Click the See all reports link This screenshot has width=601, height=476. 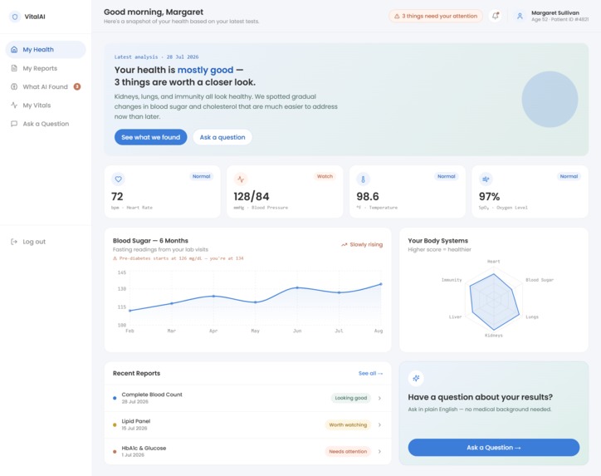[x=370, y=373]
